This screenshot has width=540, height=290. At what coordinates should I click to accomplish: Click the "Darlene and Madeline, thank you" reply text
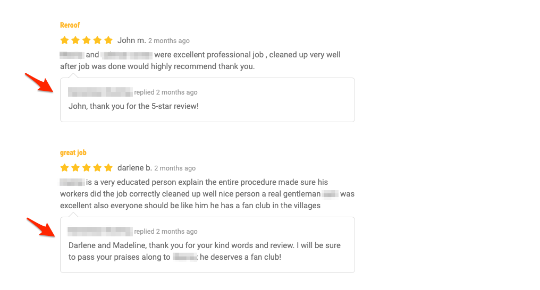coord(204,245)
